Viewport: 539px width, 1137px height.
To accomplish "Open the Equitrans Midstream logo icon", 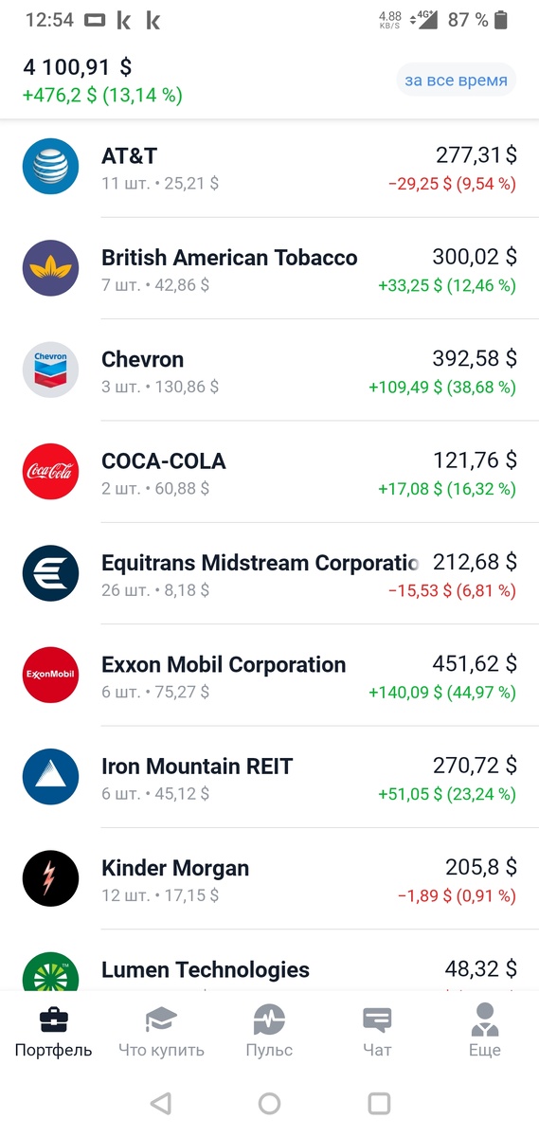I will (50, 573).
